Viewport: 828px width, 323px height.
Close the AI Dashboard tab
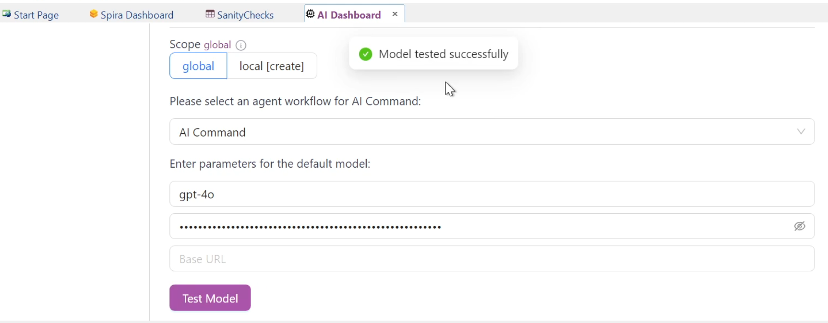tap(395, 14)
